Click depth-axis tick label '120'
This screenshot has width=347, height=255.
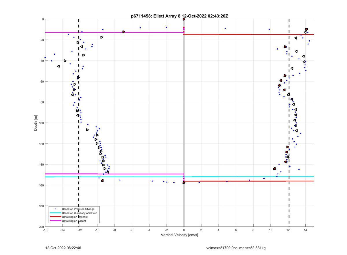(x=41, y=144)
